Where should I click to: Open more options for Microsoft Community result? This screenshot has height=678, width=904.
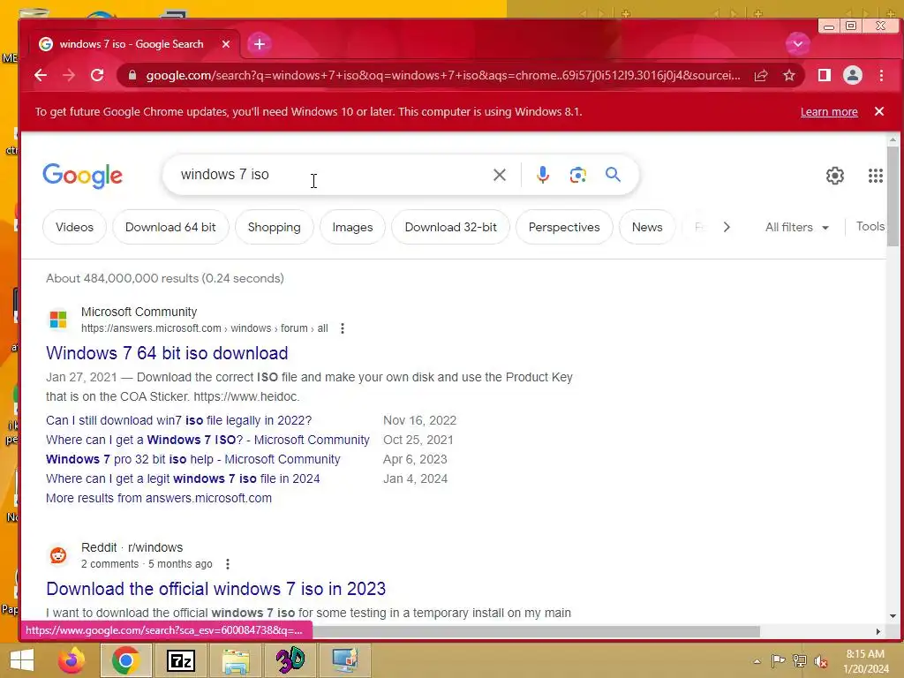(x=342, y=328)
